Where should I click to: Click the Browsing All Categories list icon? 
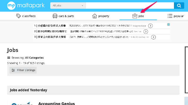(x=9, y=58)
